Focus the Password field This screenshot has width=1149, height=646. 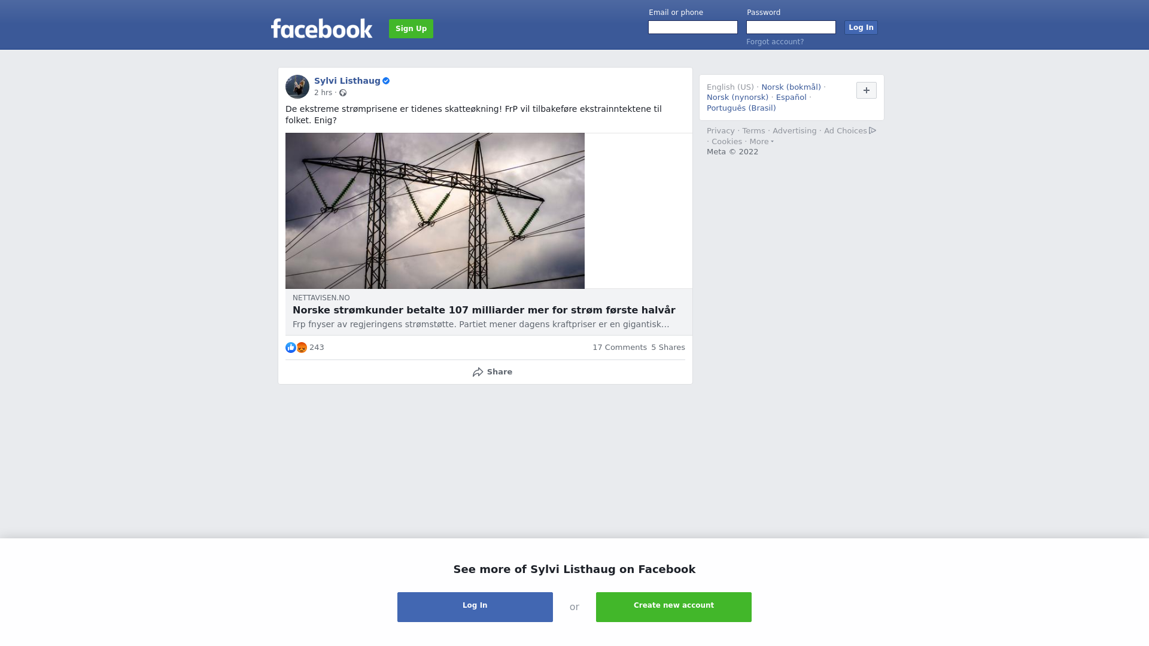point(791,28)
